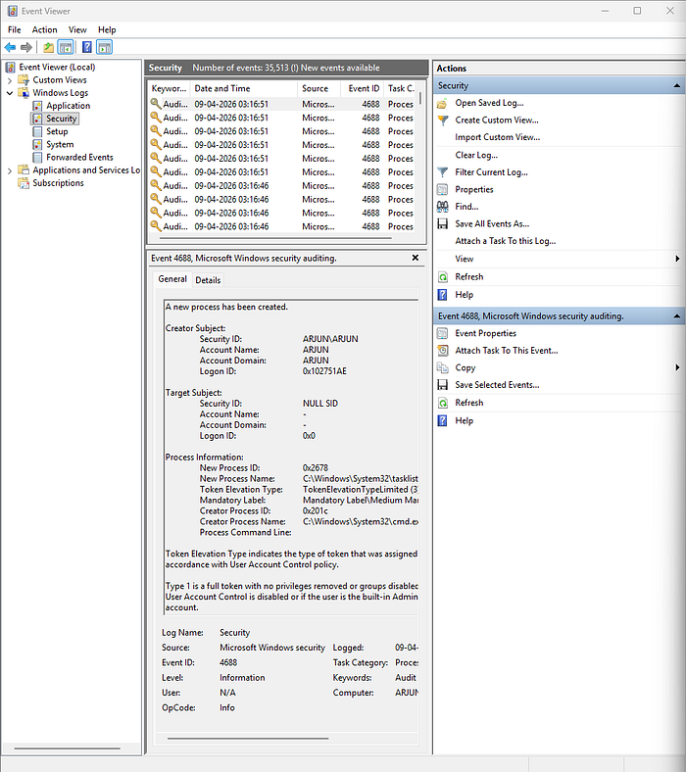Click Save All Events As action
Screen dimensions: 686x772
tap(492, 224)
